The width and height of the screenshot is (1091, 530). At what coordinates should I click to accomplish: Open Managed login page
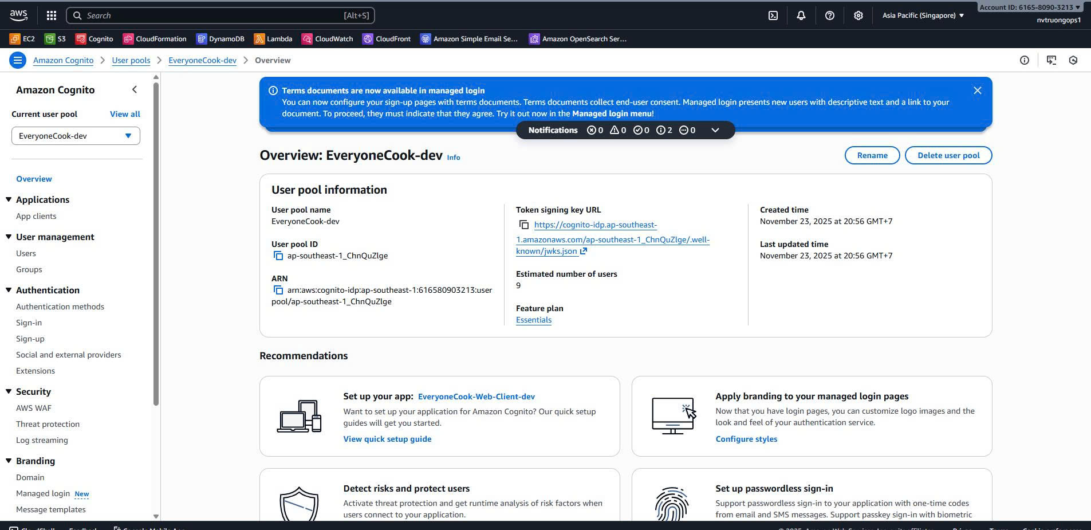43,493
